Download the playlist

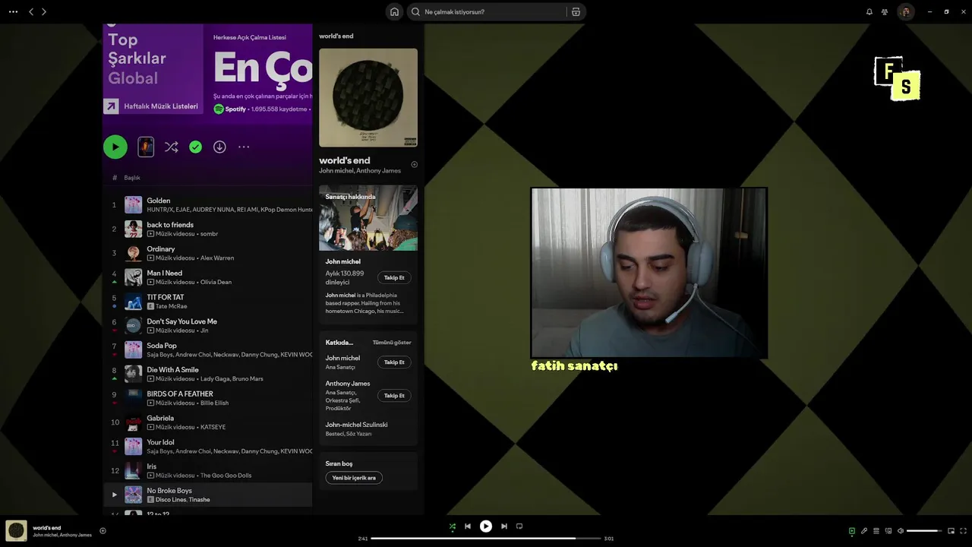point(219,147)
